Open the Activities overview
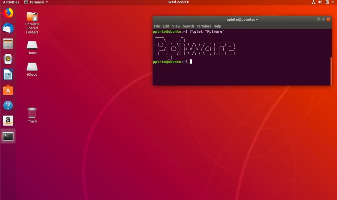337x200 pixels. click(x=10, y=2)
